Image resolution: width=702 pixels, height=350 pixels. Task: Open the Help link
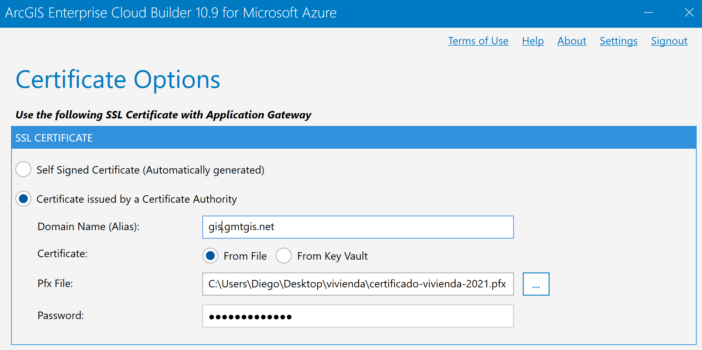pos(532,41)
